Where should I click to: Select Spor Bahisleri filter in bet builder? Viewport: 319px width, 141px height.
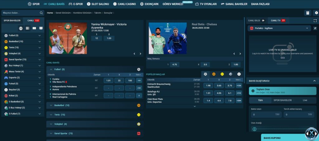(x=283, y=100)
